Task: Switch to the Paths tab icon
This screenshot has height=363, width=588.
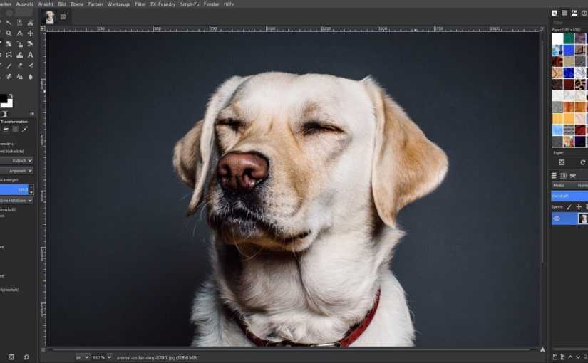Action: tap(572, 175)
